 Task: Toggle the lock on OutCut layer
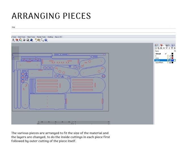coord(170,60)
